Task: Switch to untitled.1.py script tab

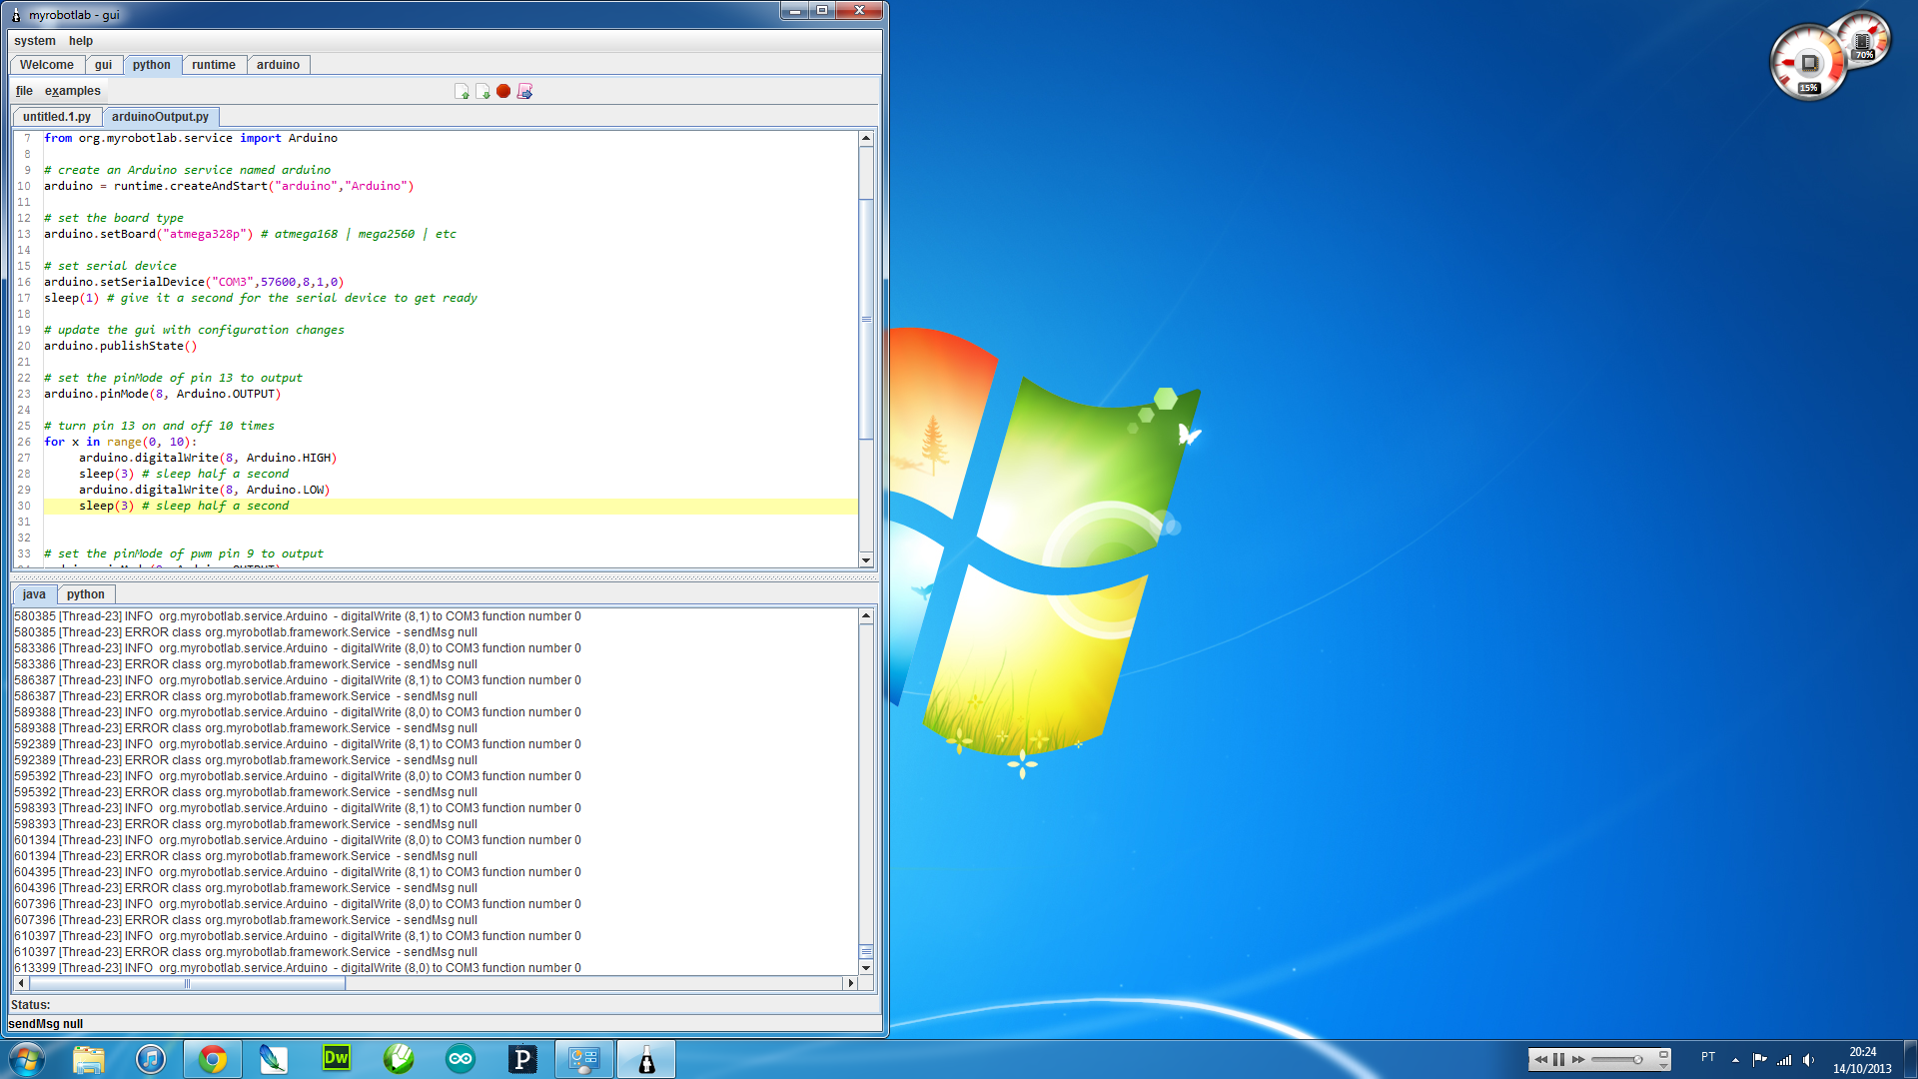Action: pos(57,117)
